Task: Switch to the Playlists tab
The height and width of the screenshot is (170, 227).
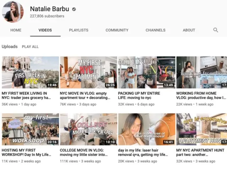Action: pos(78,30)
